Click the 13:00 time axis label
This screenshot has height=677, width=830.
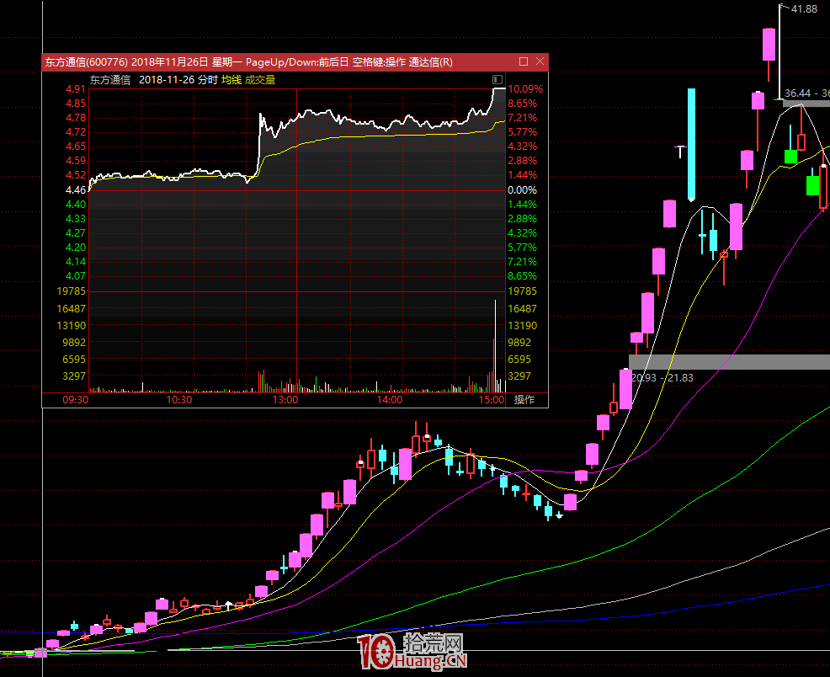point(285,400)
